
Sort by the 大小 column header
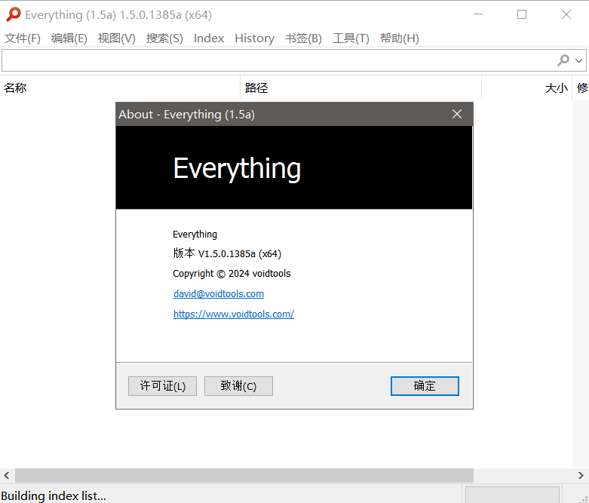pyautogui.click(x=526, y=88)
